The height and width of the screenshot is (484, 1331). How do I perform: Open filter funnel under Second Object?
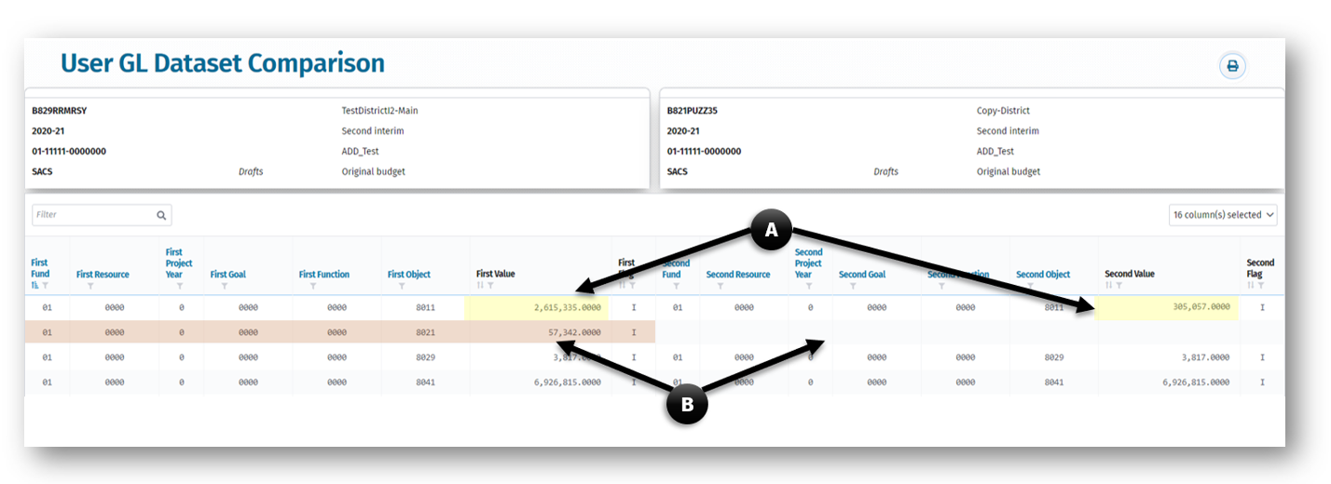click(1030, 286)
